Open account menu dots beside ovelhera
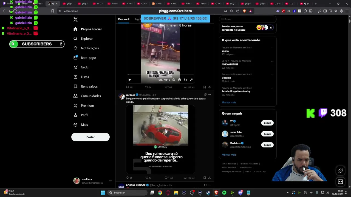This screenshot has width=351, height=197. click(x=111, y=181)
